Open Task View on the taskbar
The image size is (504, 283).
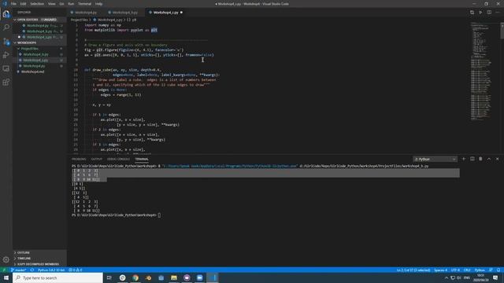click(x=109, y=277)
